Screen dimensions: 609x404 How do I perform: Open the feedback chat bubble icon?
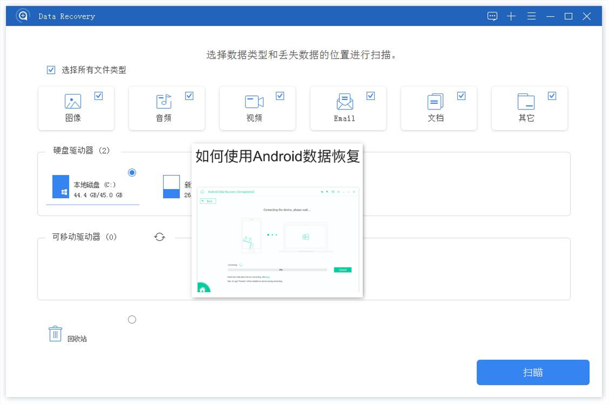[492, 16]
